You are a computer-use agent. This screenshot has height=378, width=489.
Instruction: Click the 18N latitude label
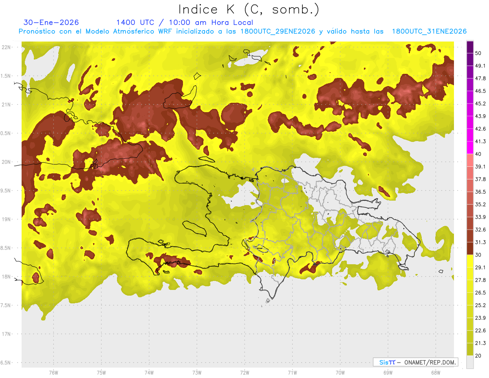[7, 276]
